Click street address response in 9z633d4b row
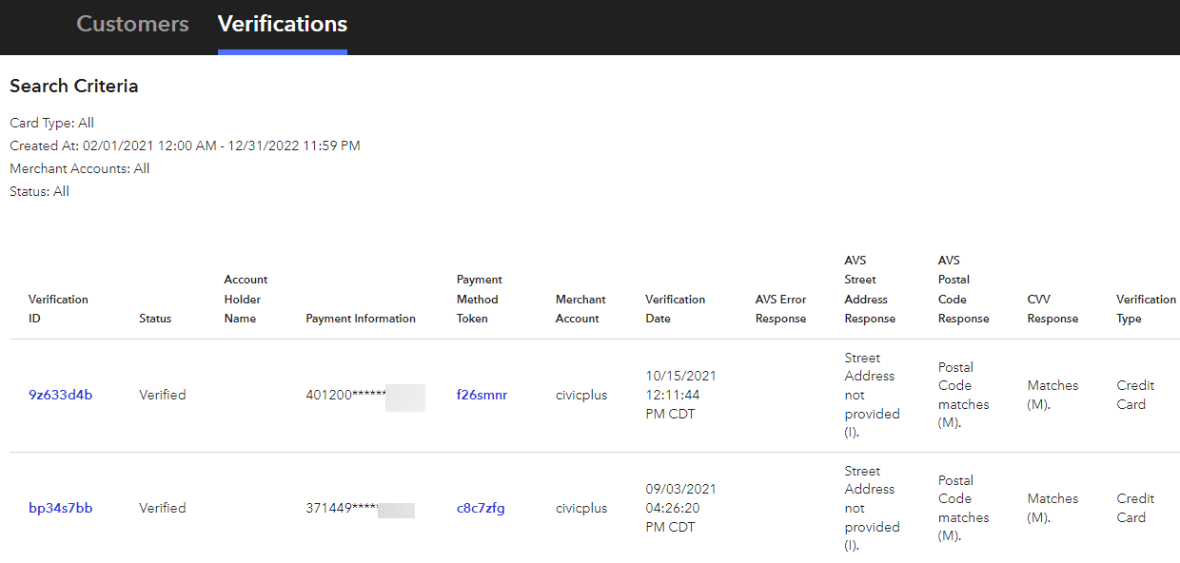The height and width of the screenshot is (563, 1180). pos(872,395)
